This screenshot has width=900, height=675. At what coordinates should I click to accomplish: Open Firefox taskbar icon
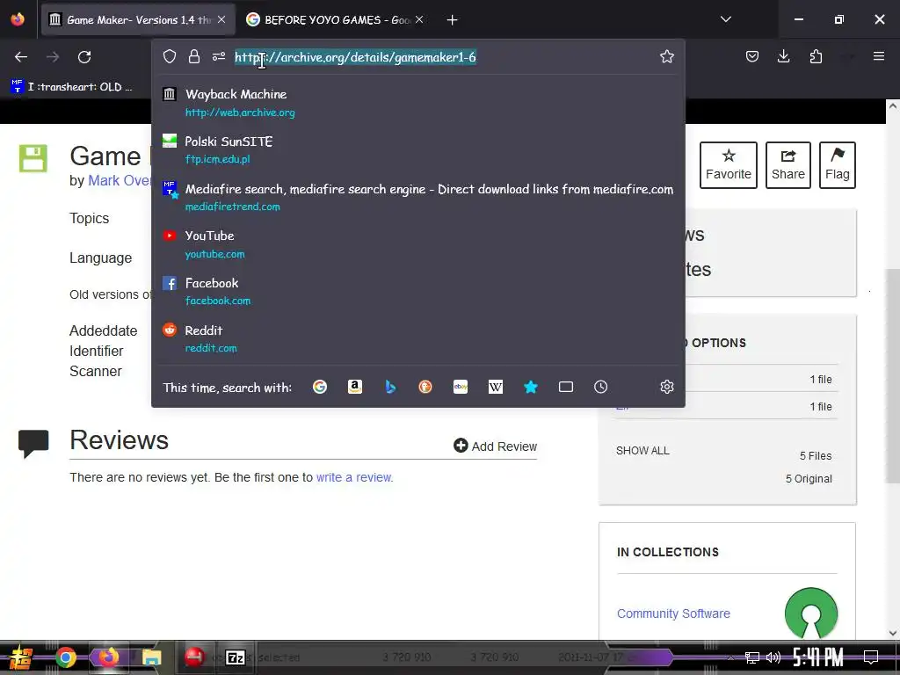coord(108,657)
